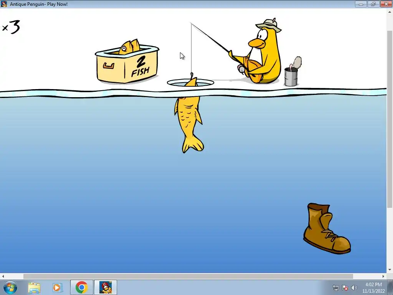Click the Action Center flag icon
393x295 pixels.
(x=345, y=288)
